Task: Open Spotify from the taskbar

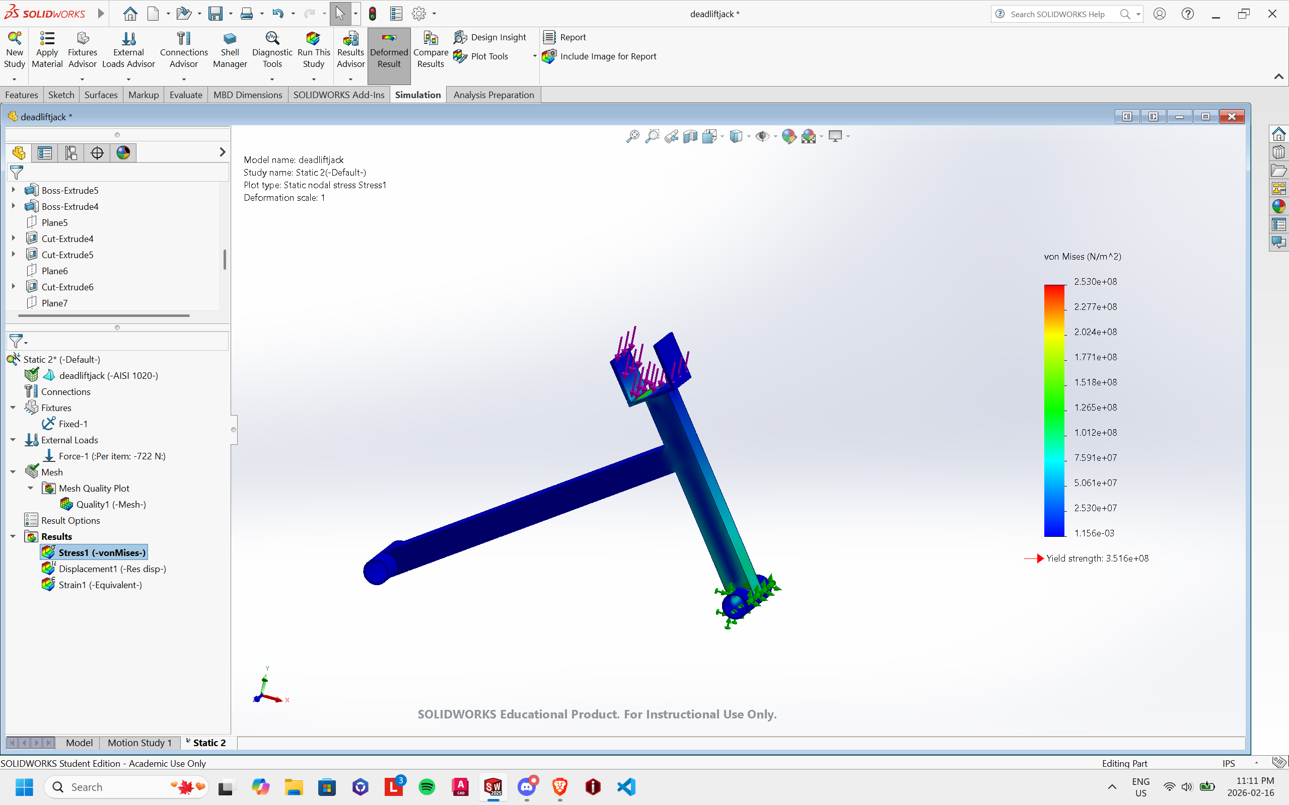Action: [426, 787]
